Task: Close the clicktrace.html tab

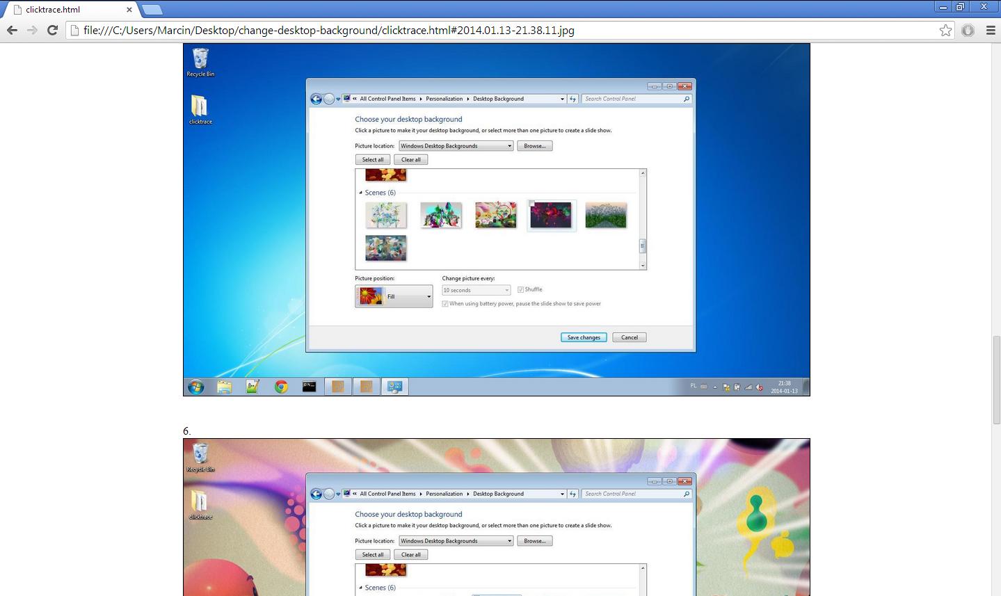Action: (129, 10)
